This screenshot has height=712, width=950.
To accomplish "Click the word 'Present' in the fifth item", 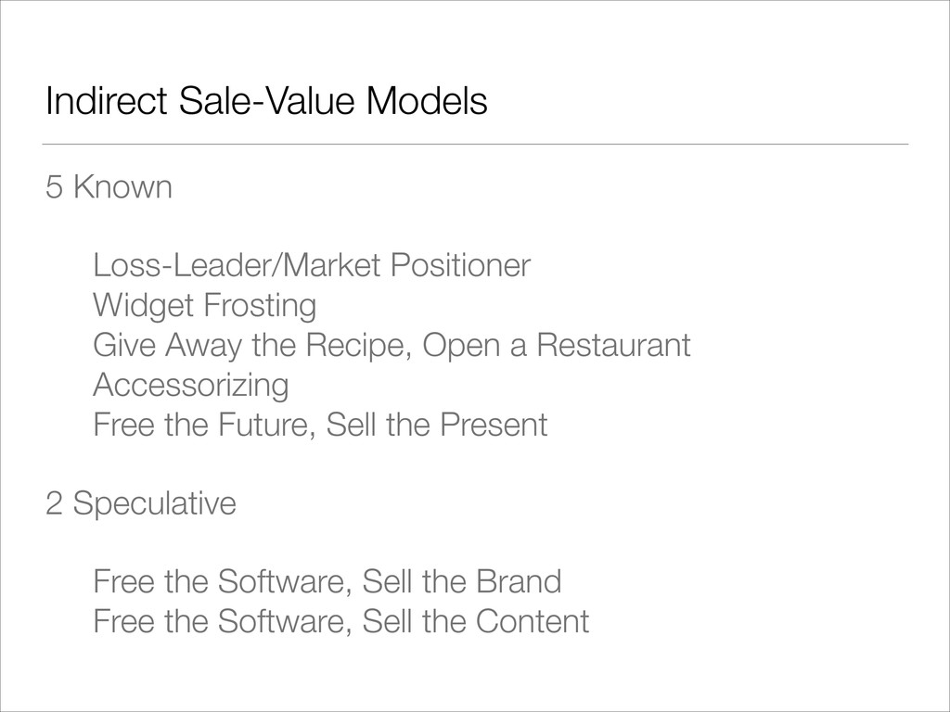I will coord(494,425).
